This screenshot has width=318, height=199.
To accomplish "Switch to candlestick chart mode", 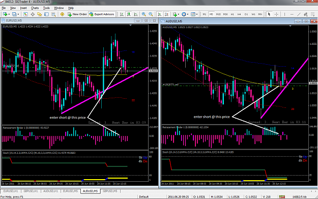I will pyautogui.click(x=129, y=14).
